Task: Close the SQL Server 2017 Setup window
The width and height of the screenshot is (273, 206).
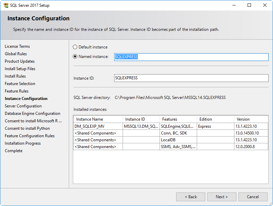Action: click(265, 5)
